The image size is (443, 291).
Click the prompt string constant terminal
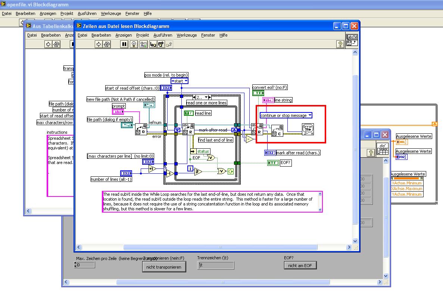[x=118, y=112]
